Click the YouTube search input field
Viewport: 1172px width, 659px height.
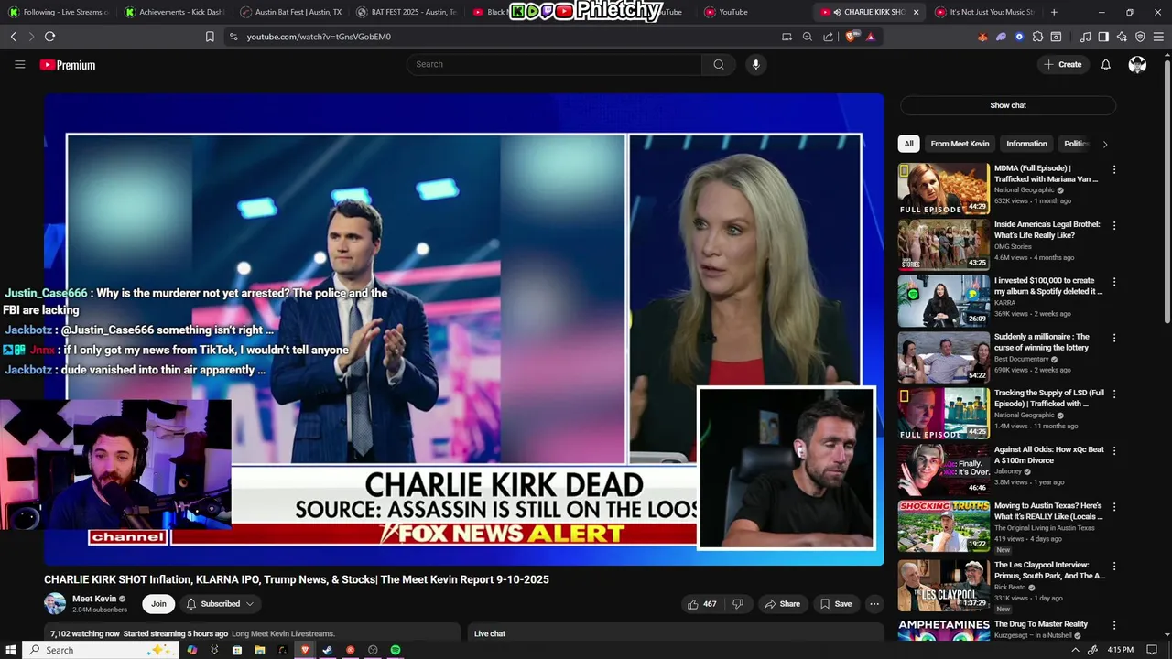[554, 64]
